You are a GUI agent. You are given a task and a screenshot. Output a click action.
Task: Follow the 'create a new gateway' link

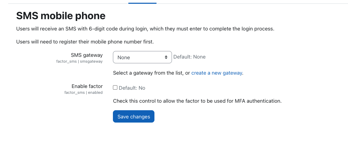click(x=217, y=73)
